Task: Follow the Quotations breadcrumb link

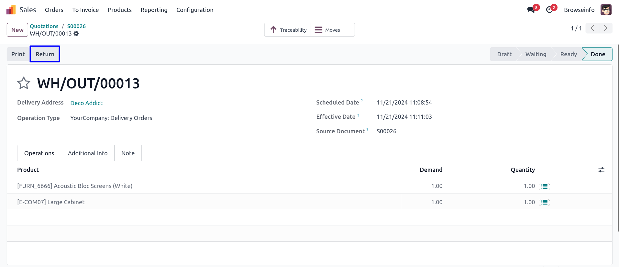Action: click(44, 26)
